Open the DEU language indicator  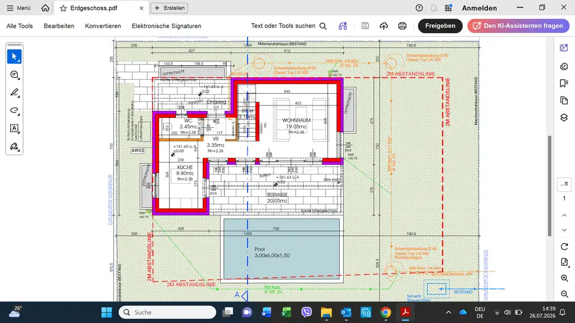pyautogui.click(x=480, y=312)
